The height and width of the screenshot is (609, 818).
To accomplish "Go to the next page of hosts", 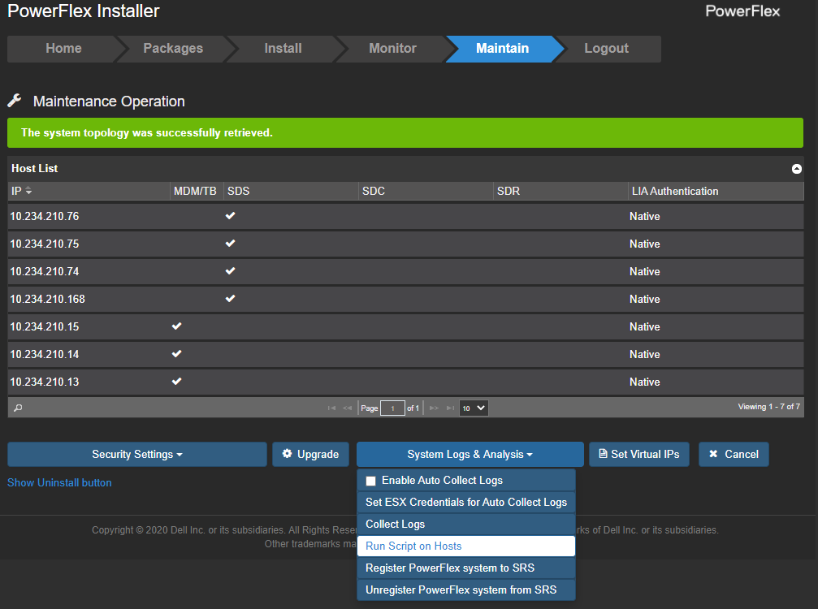I will (434, 408).
